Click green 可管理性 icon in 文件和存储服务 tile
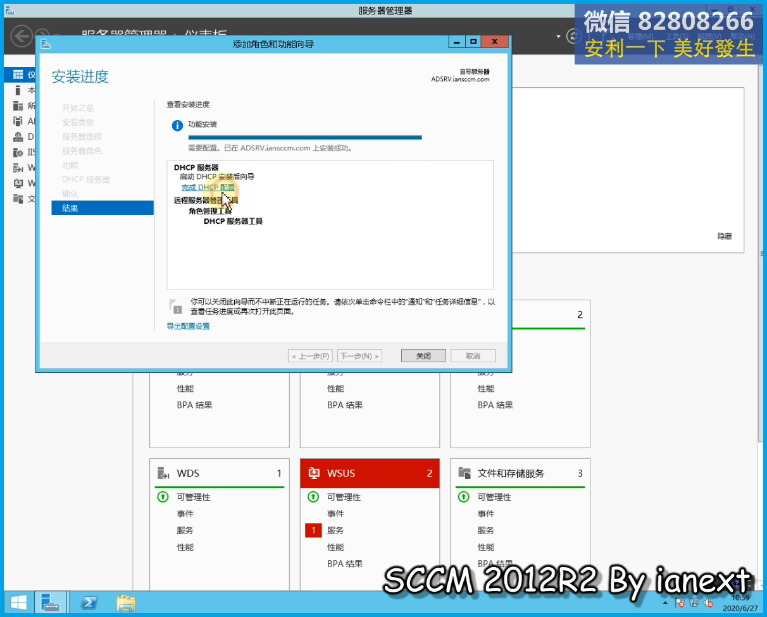Screen dimensions: 767x617 [464, 497]
